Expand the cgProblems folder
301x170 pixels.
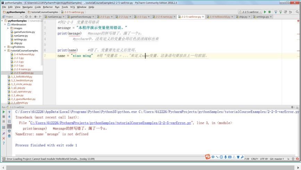(5, 47)
